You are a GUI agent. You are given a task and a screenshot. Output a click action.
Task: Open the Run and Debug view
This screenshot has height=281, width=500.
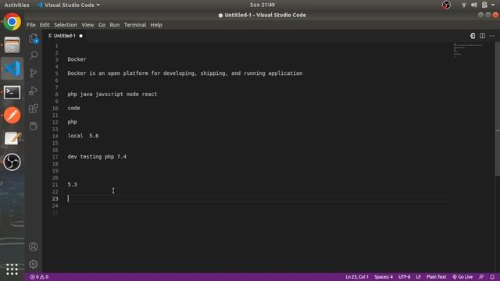34,91
